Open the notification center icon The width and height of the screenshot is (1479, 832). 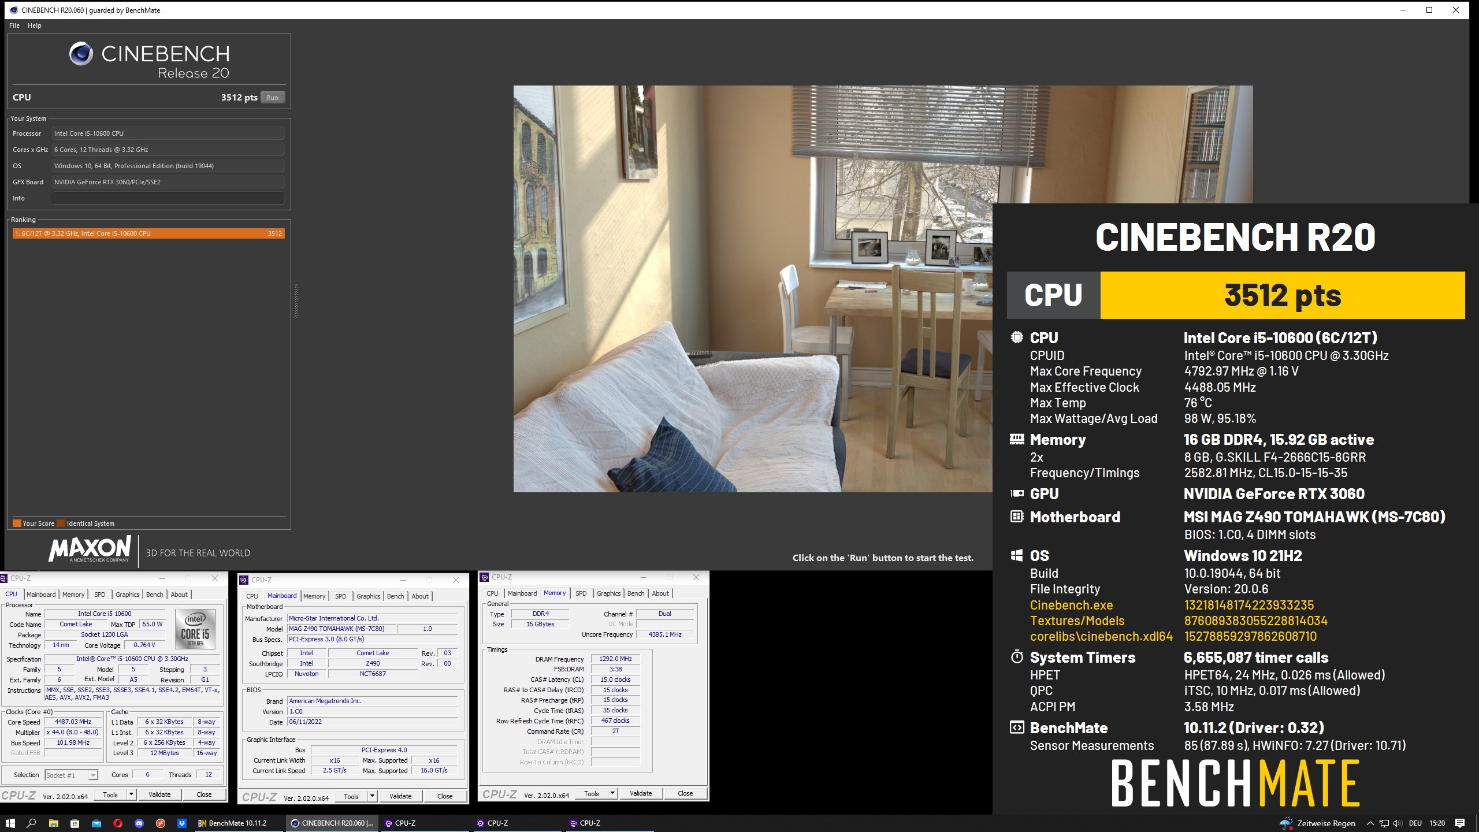tap(1460, 823)
